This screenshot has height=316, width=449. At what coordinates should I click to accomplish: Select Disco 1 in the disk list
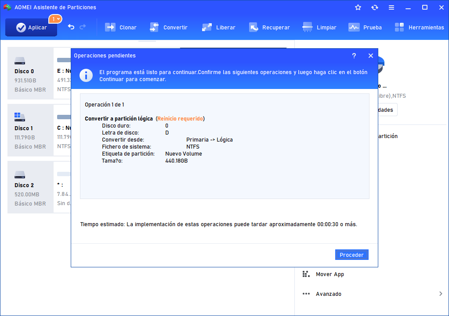(x=30, y=130)
